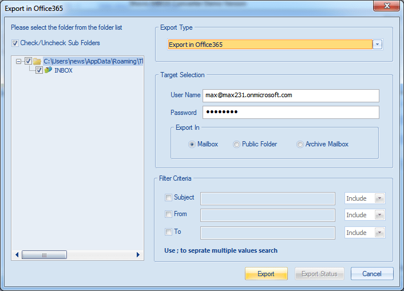404x291 pixels.
Task: Click the yellow folder icon in tree
Action: [37, 61]
